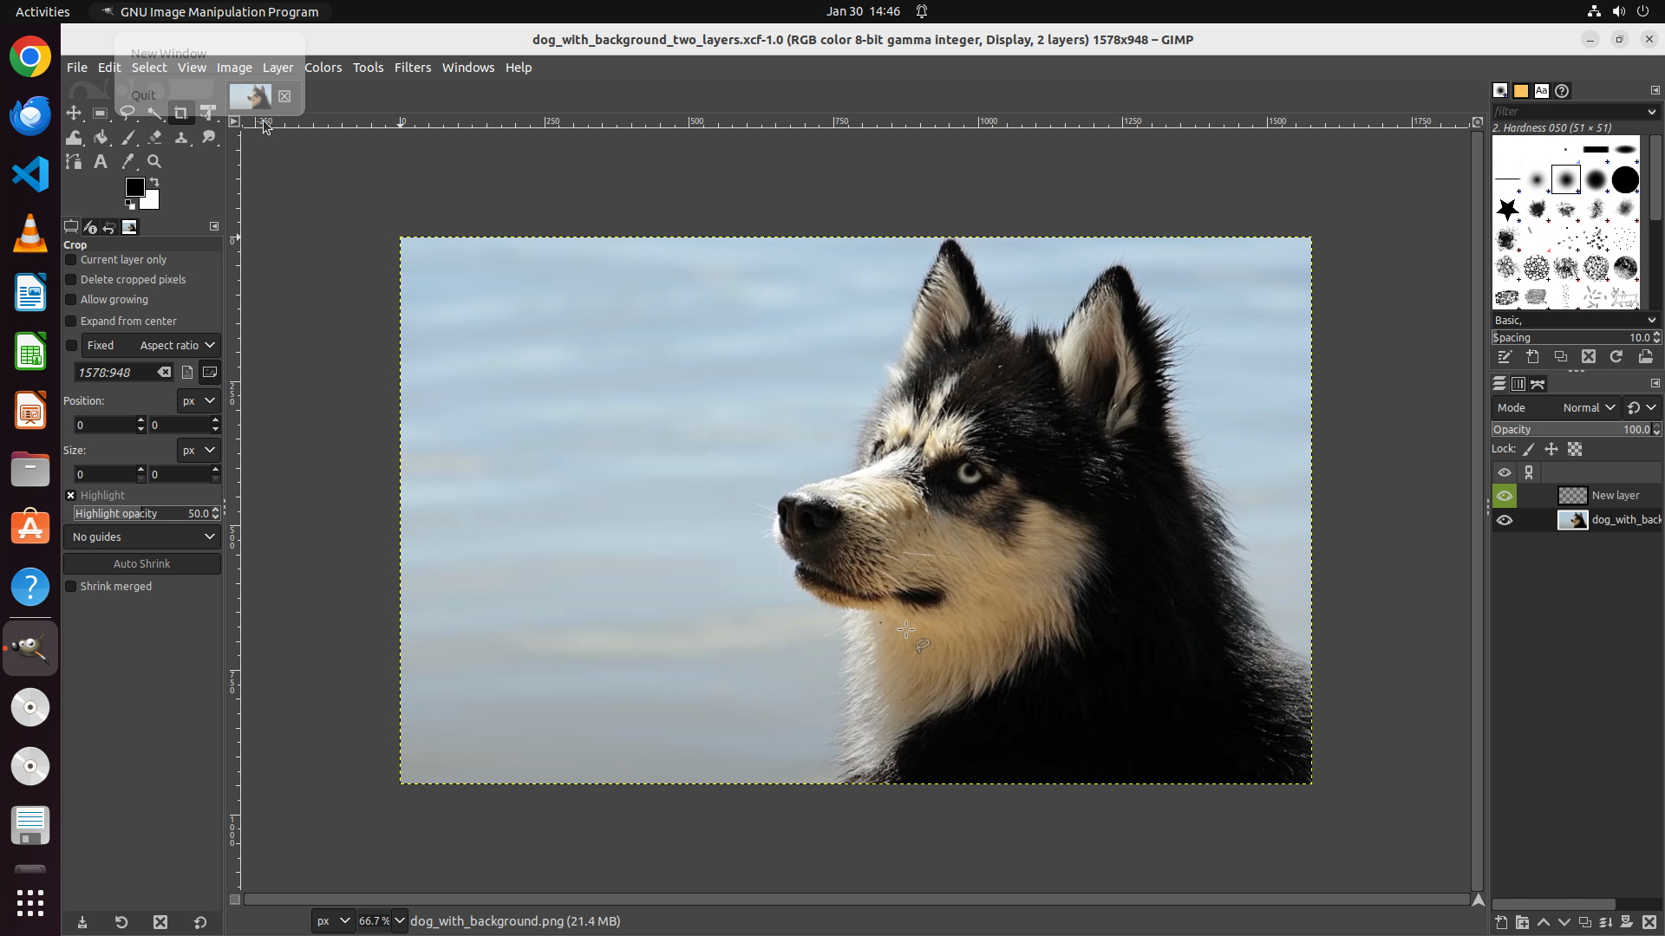Select the Eraser tool
Image resolution: width=1665 pixels, height=936 pixels.
(x=155, y=137)
